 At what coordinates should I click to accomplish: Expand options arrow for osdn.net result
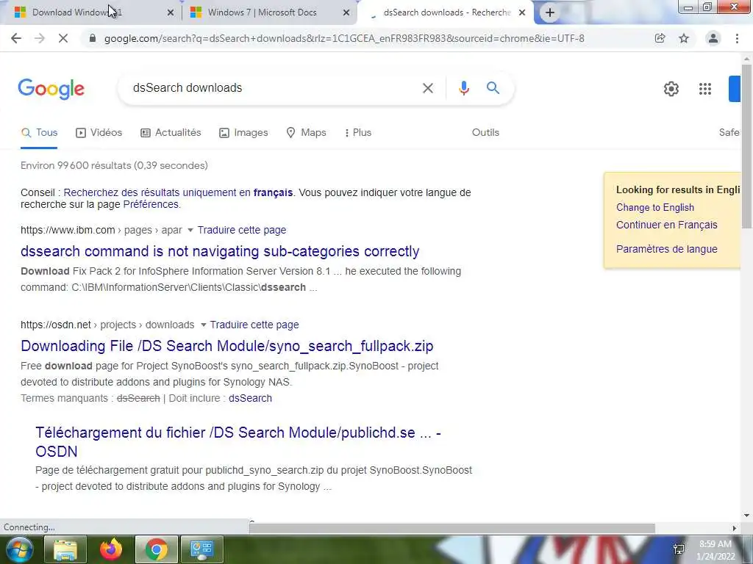pyautogui.click(x=203, y=325)
